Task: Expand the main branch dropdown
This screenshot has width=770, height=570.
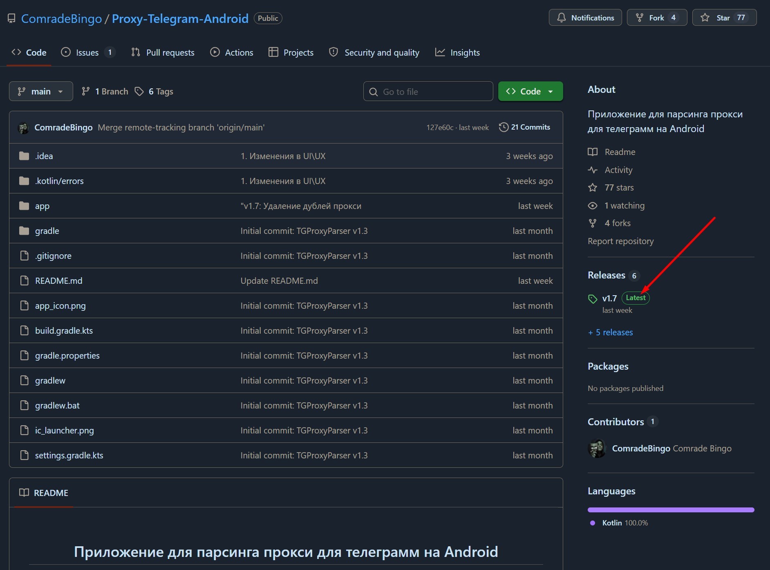Action: [41, 91]
